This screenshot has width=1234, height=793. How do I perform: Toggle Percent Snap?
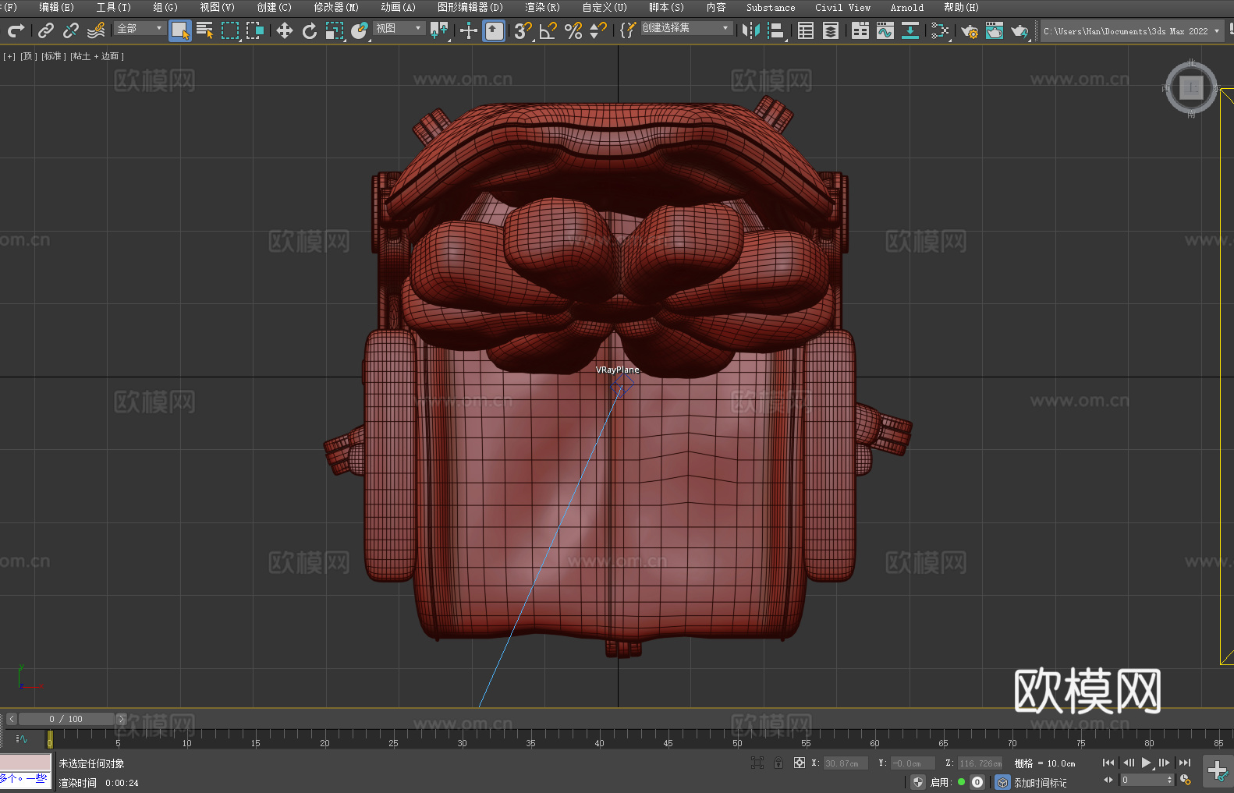573,30
